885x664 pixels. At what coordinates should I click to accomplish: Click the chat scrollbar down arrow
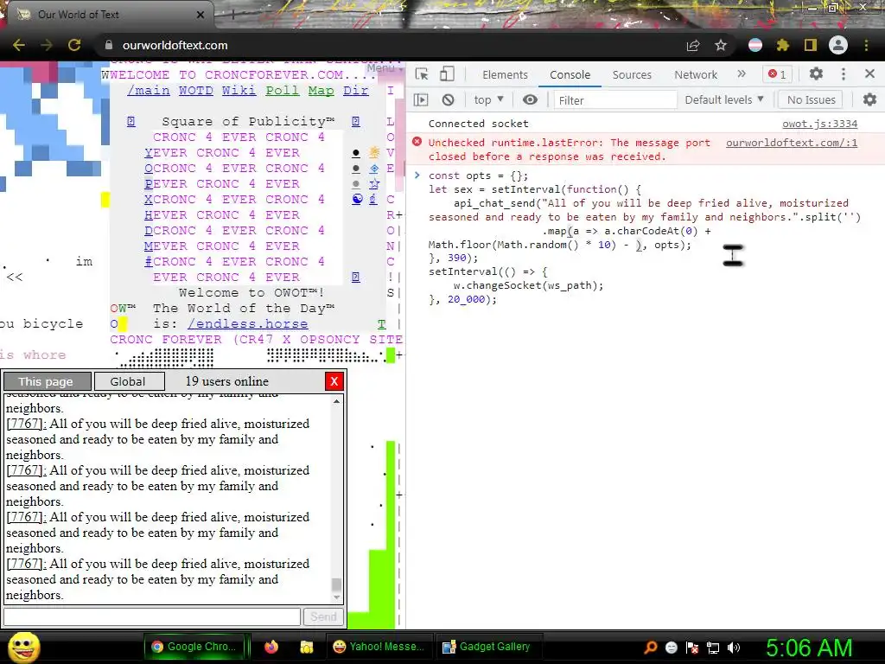(x=336, y=597)
